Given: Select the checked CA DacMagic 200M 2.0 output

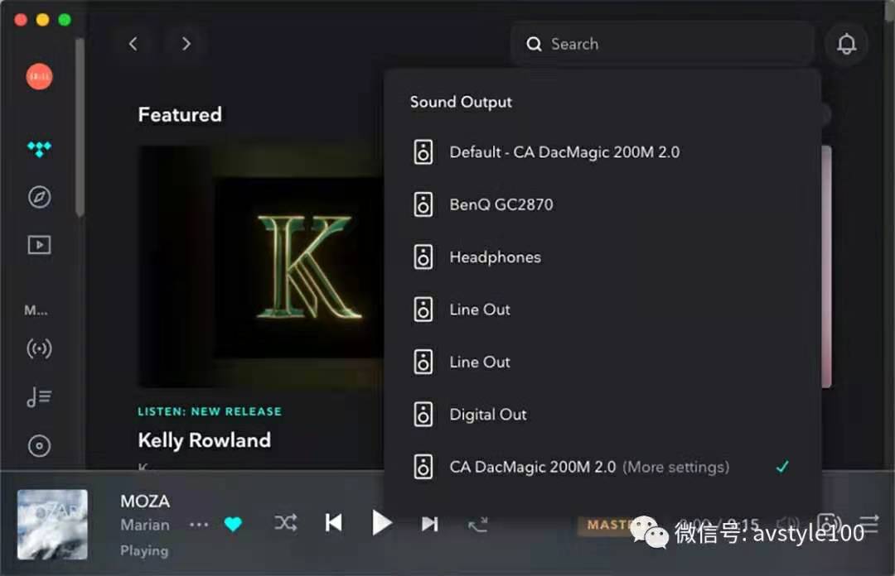Looking at the screenshot, I should (602, 467).
